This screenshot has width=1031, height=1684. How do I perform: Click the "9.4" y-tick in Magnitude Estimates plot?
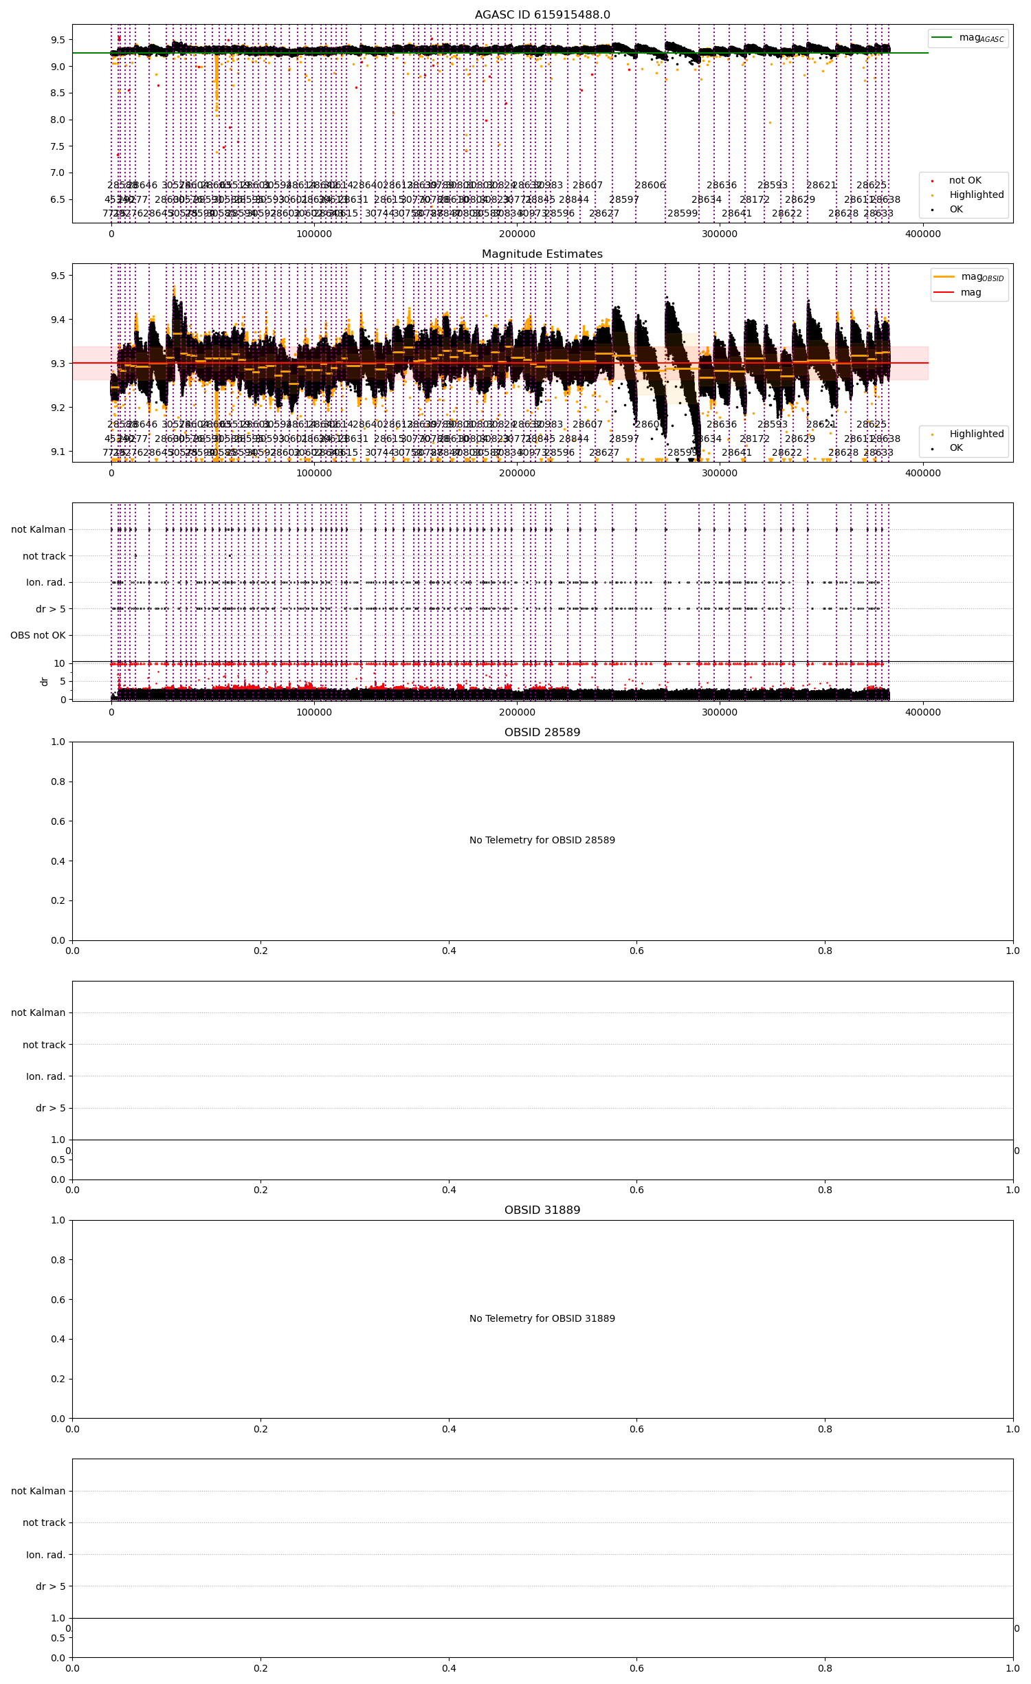pos(58,320)
